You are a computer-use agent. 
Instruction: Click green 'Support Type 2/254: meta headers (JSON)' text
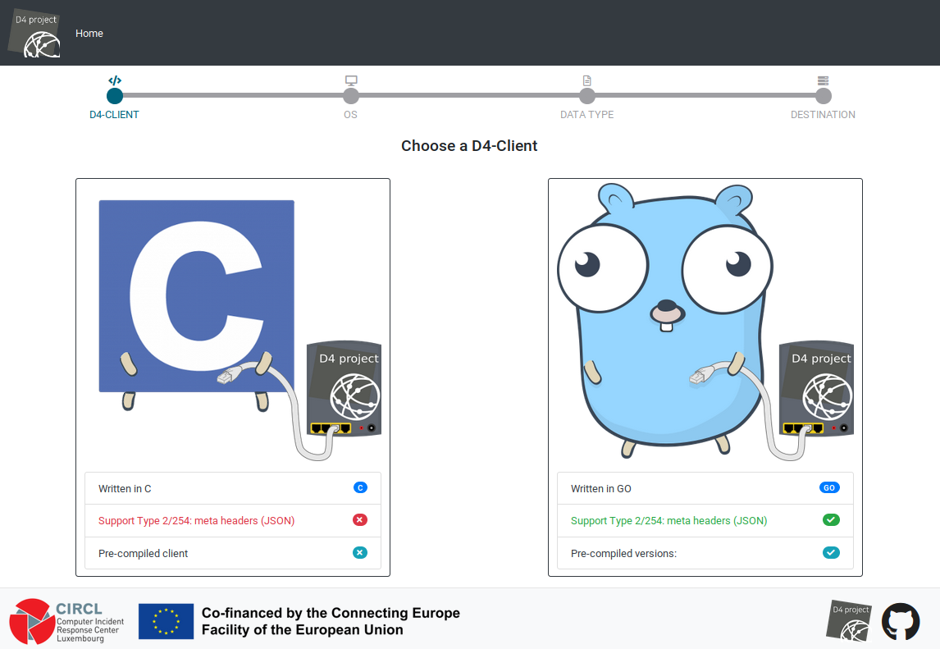(669, 521)
